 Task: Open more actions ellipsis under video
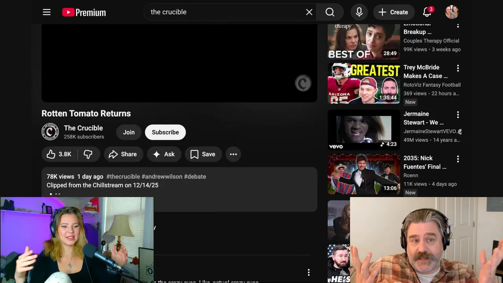(233, 154)
